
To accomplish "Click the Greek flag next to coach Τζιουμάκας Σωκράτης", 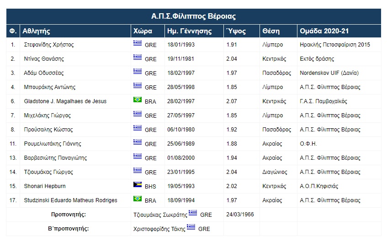I will pos(193,213).
